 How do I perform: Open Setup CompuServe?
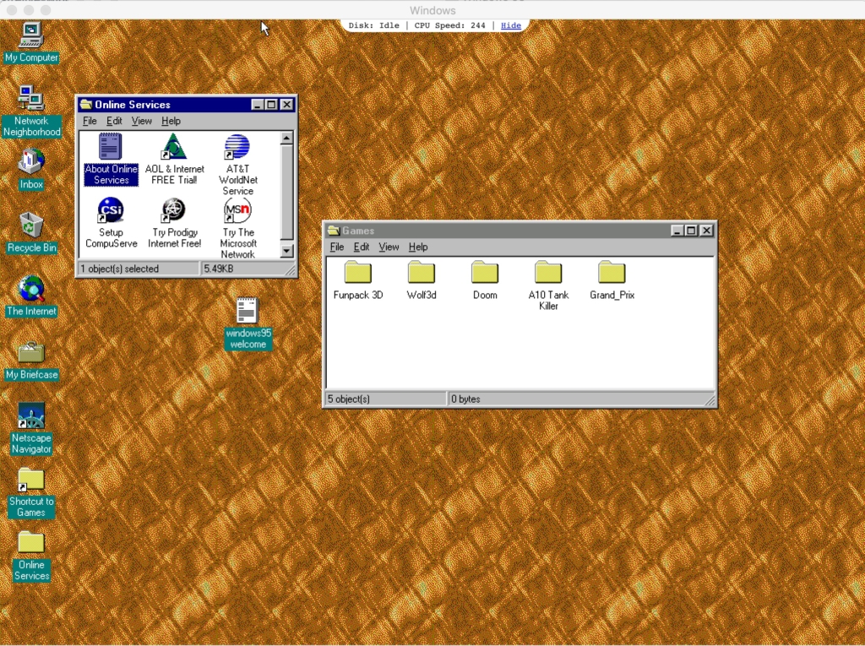pyautogui.click(x=111, y=211)
